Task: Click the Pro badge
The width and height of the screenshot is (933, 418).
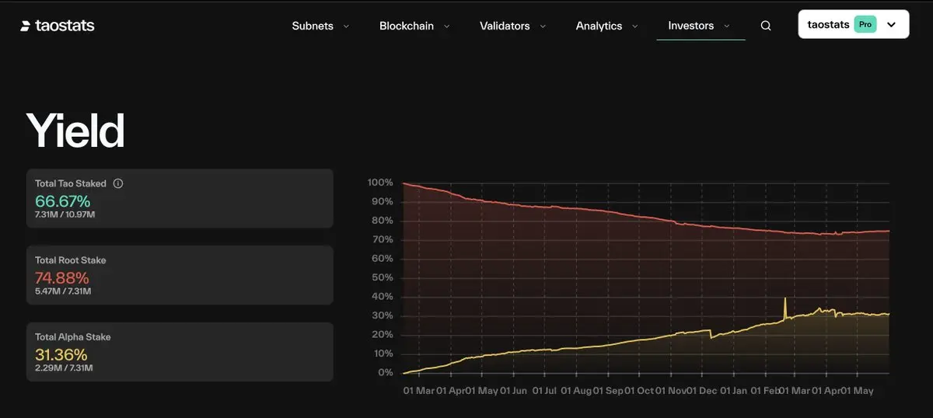Action: pos(865,25)
